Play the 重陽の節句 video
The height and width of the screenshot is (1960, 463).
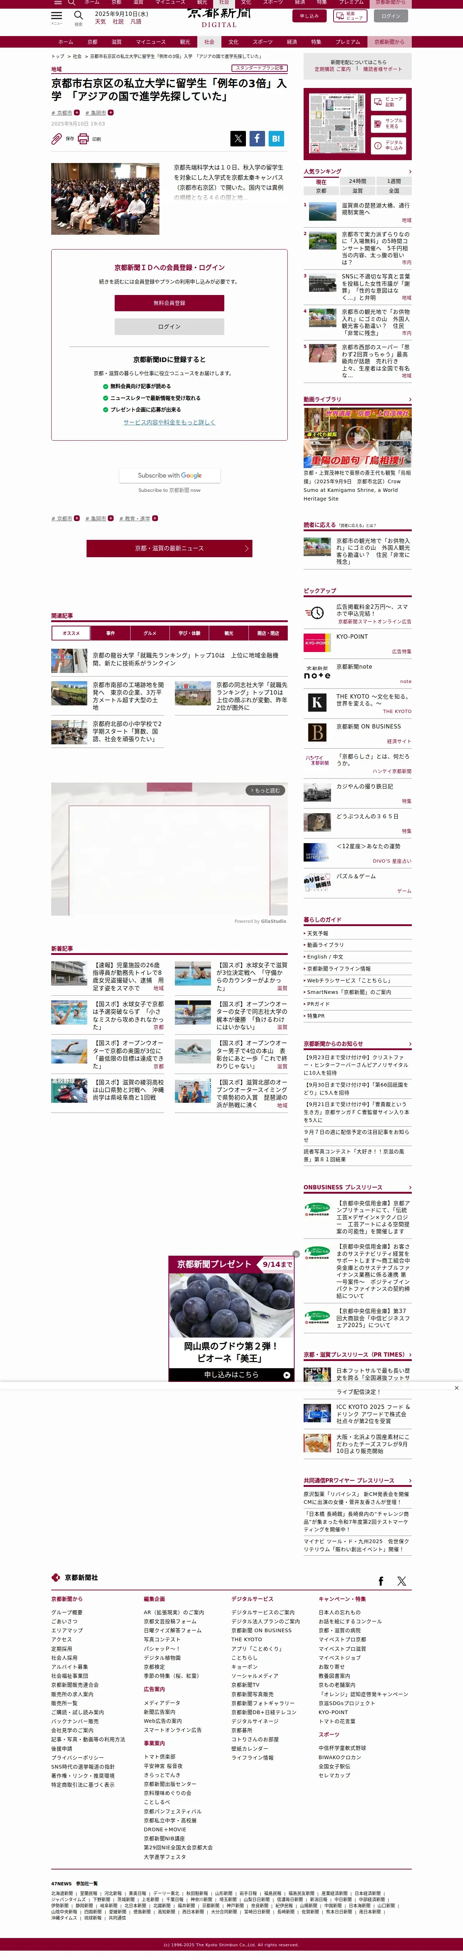click(357, 437)
